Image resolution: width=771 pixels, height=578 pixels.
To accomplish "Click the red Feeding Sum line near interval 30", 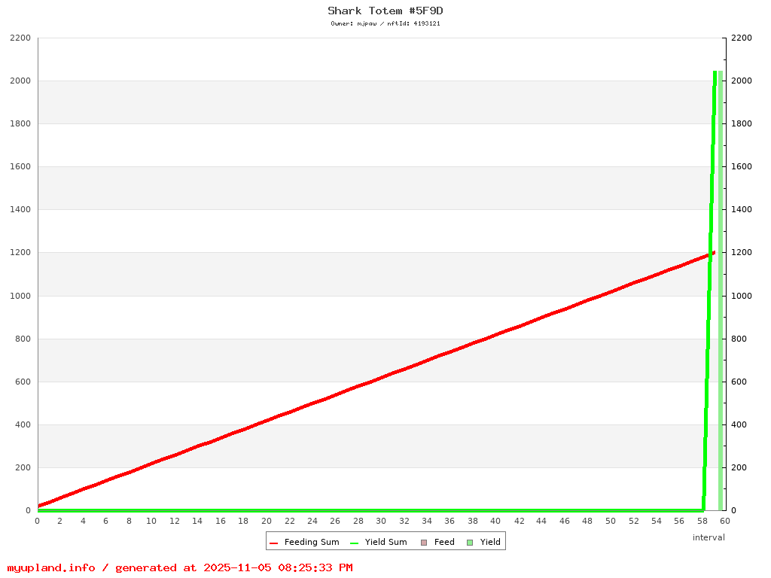I will point(381,378).
